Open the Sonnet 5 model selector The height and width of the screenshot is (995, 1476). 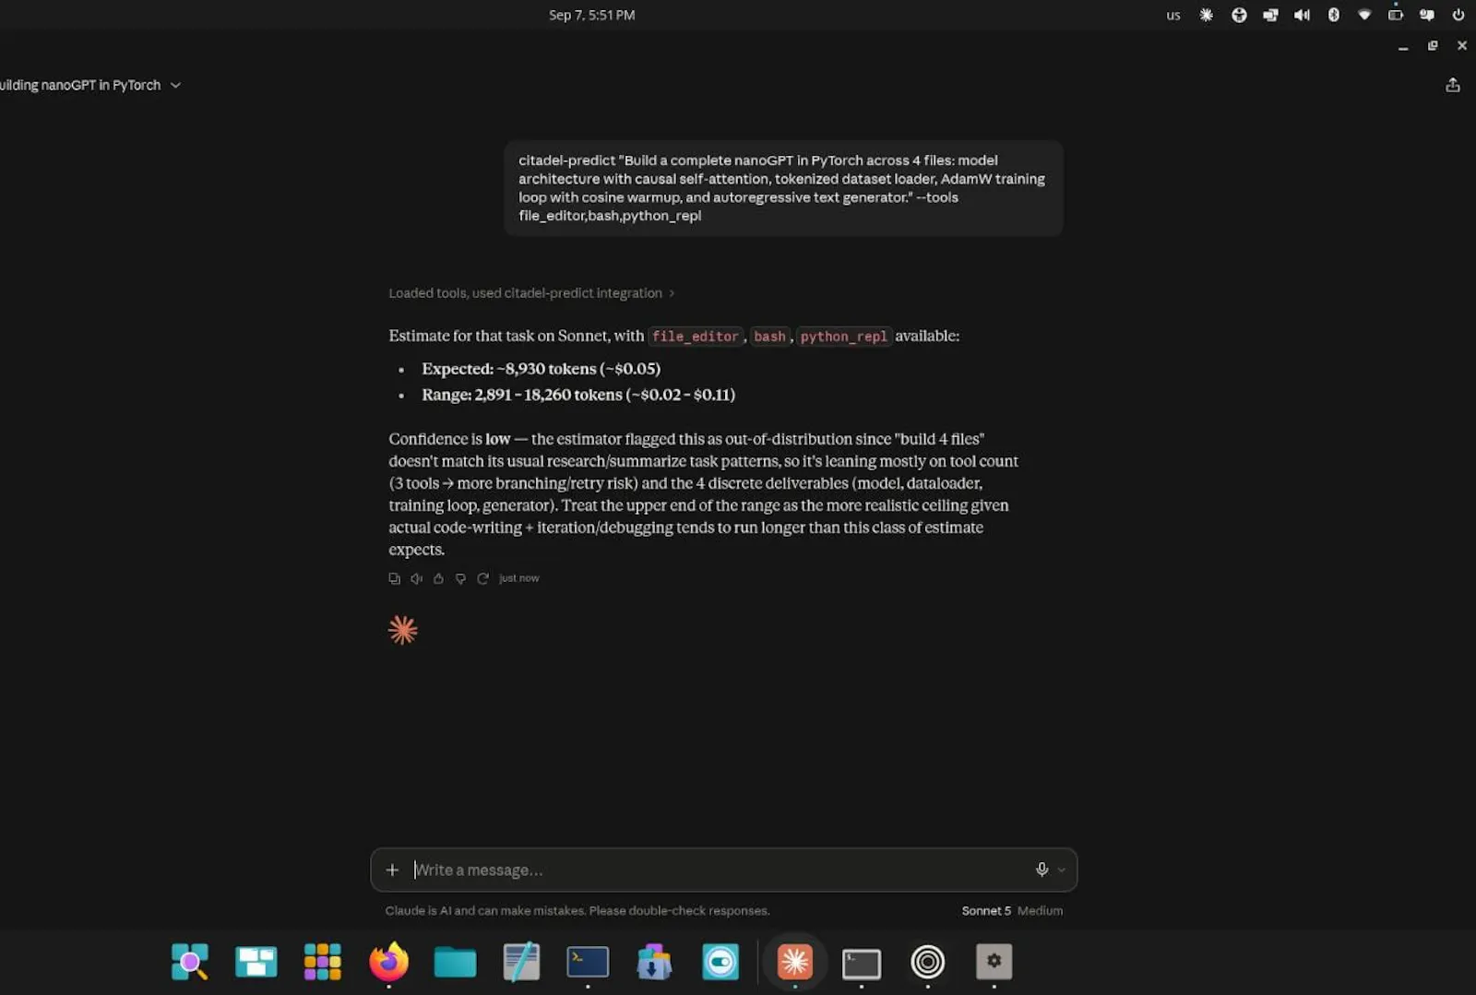click(1012, 910)
